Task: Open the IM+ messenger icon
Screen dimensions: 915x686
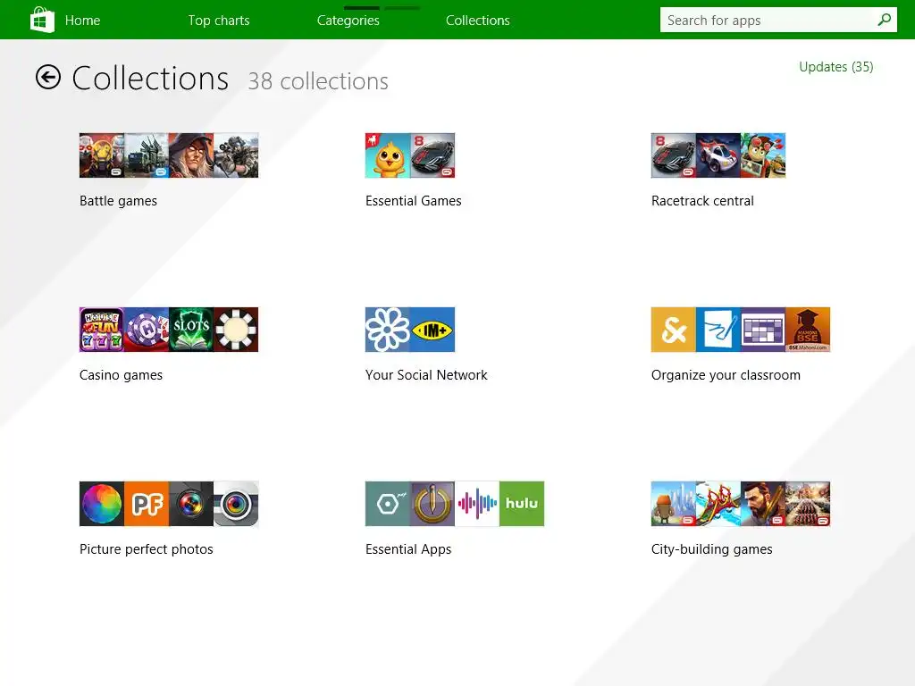Action: (x=432, y=330)
